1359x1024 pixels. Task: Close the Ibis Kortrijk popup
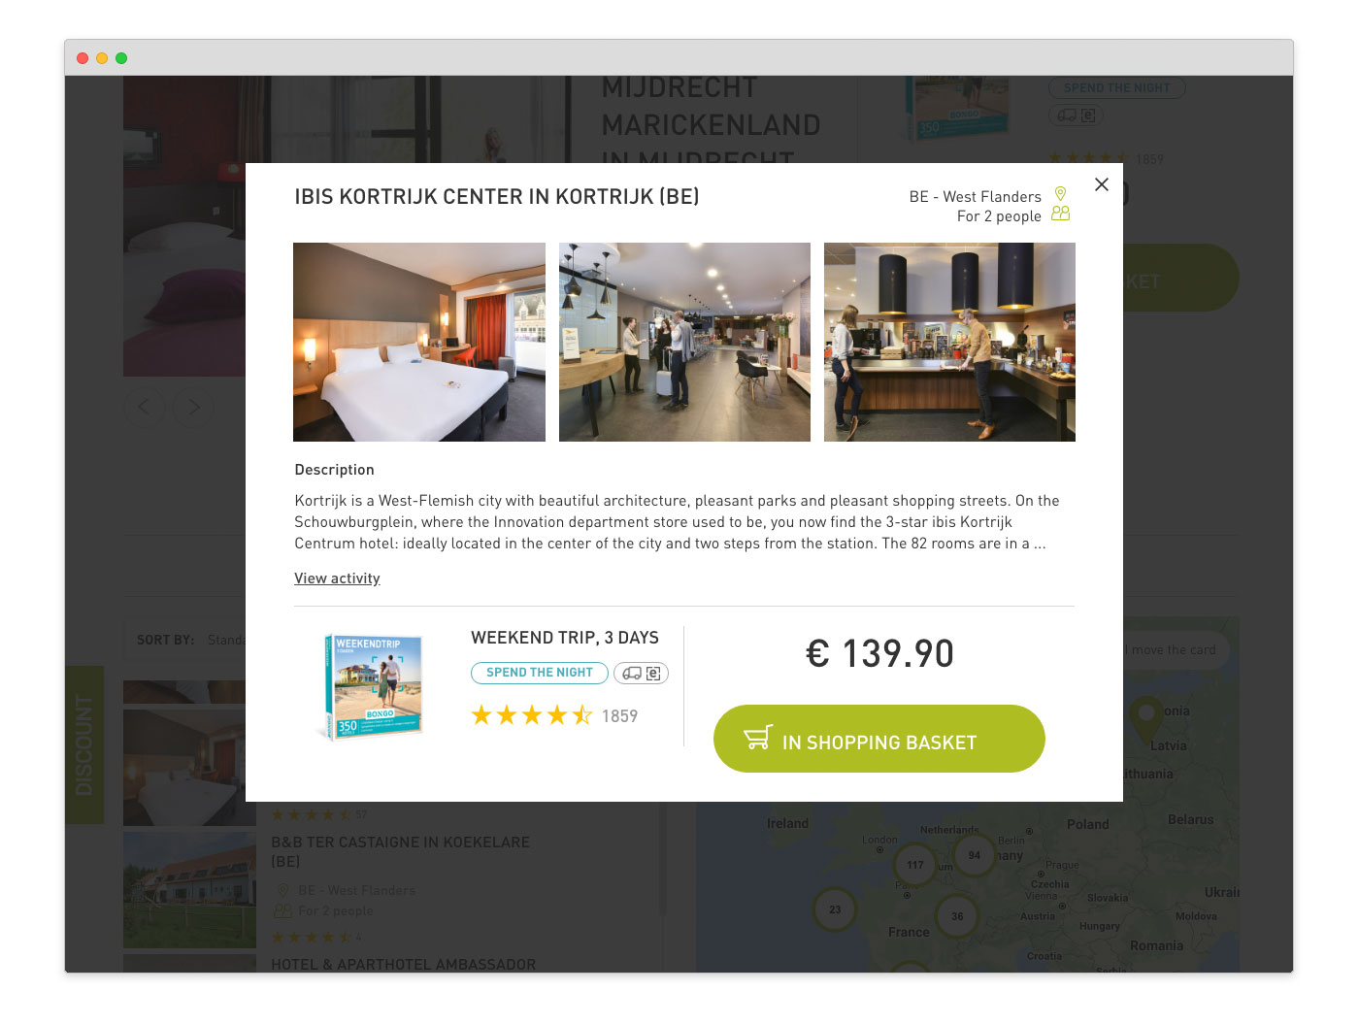pyautogui.click(x=1101, y=184)
